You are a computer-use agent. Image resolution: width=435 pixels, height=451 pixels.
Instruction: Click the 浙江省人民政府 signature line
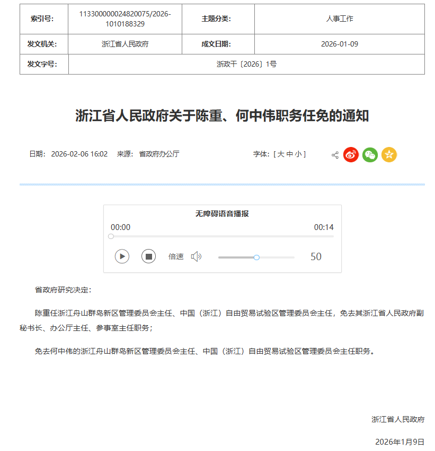click(398, 420)
